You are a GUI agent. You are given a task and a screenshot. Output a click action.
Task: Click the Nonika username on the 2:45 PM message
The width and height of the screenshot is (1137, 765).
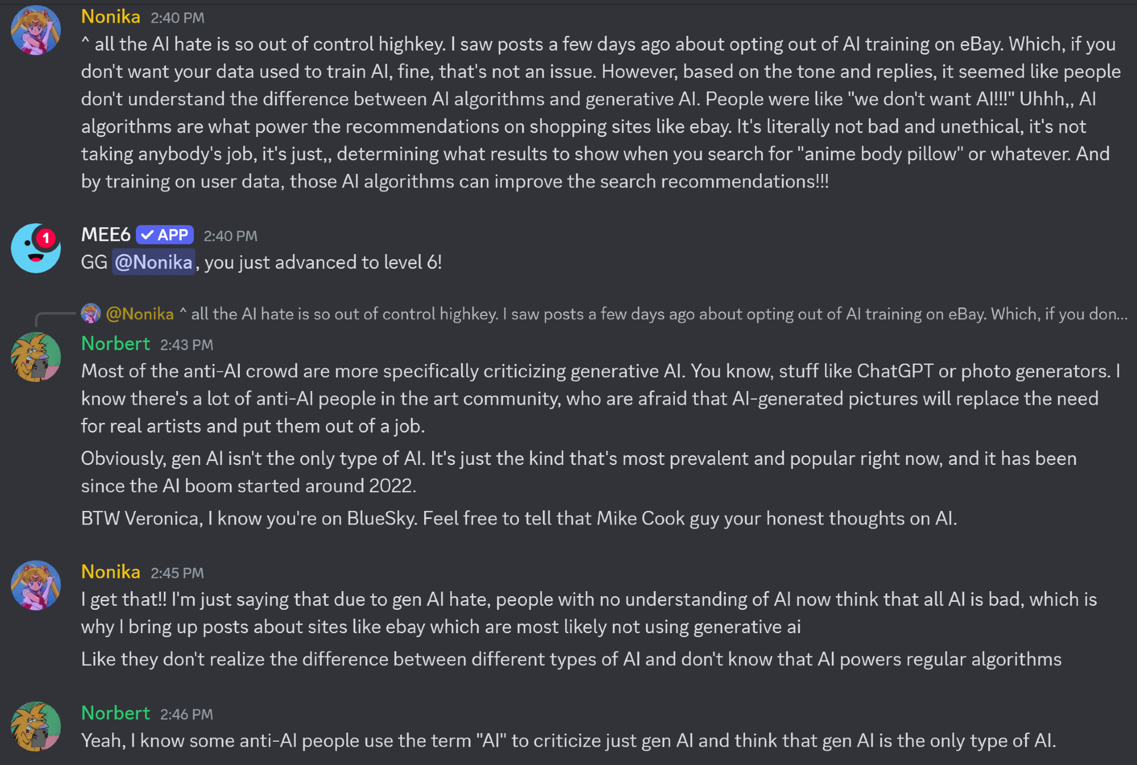tap(110, 572)
